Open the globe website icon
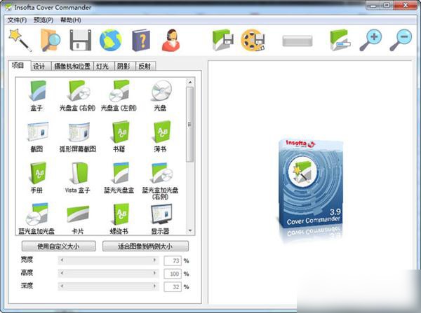 click(x=110, y=41)
